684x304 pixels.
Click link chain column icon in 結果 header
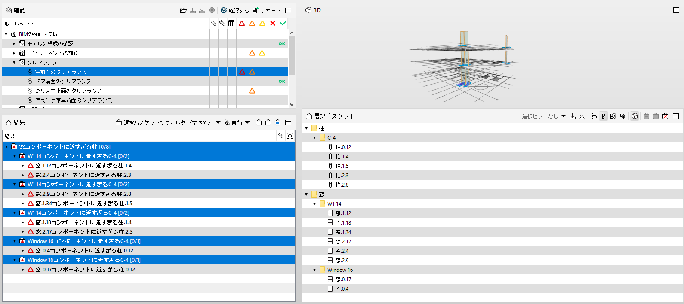coord(281,136)
